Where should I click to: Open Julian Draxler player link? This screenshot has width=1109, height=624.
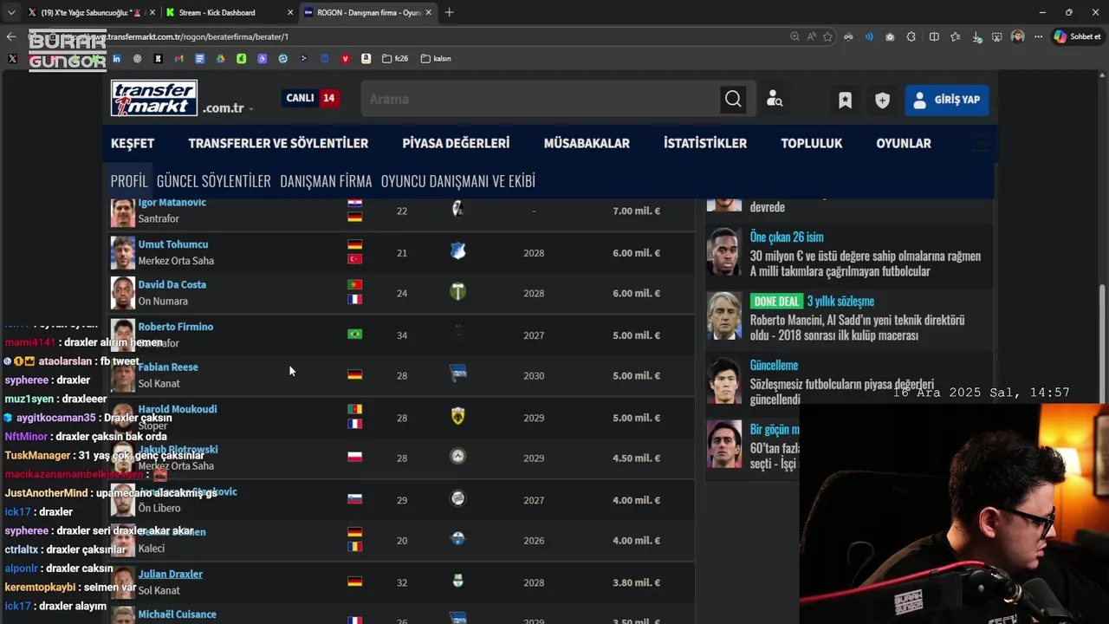(171, 574)
